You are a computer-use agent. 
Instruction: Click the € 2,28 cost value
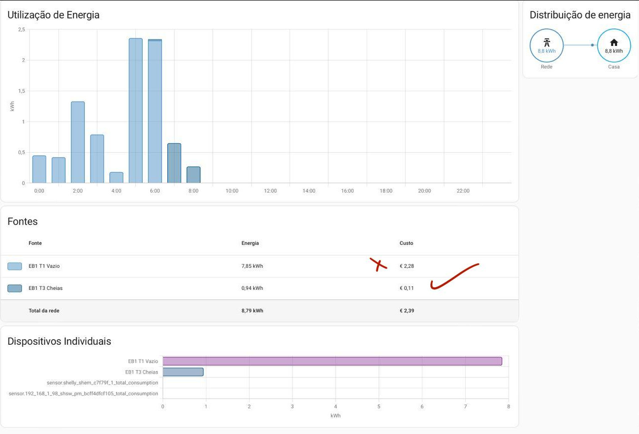pos(407,266)
